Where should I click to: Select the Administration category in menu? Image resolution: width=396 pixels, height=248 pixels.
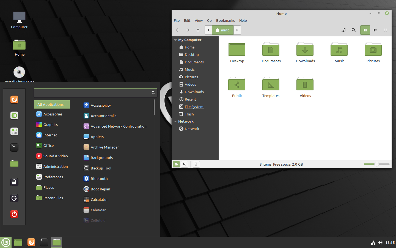click(x=55, y=166)
